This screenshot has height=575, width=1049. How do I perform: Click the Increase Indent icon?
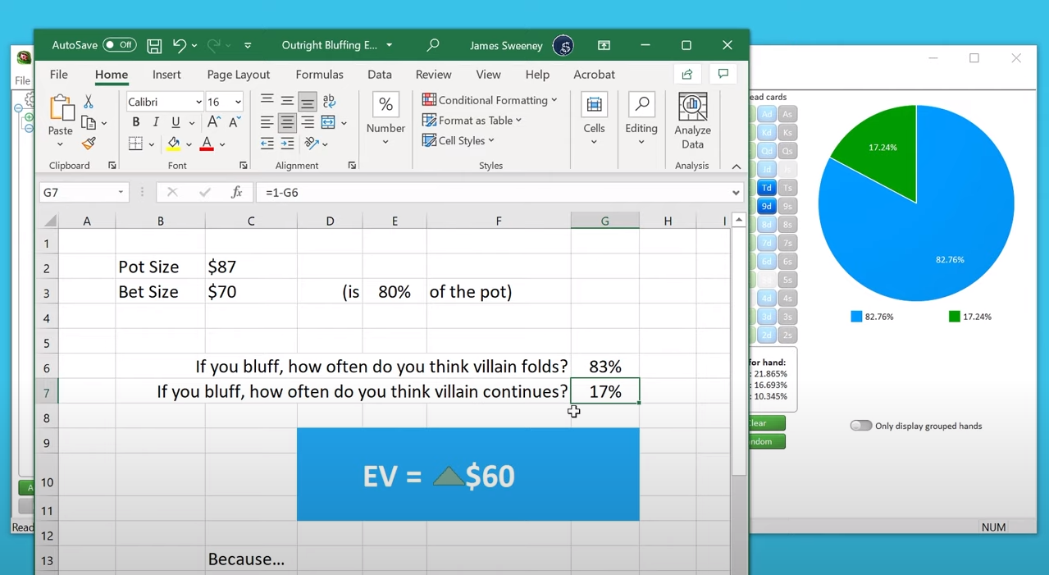287,144
